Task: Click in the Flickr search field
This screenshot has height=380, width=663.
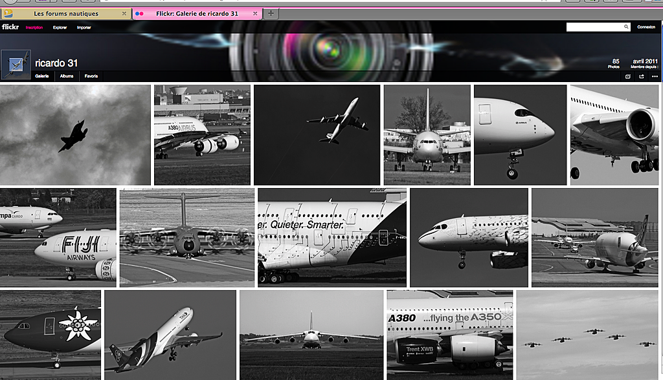Action: tap(595, 27)
